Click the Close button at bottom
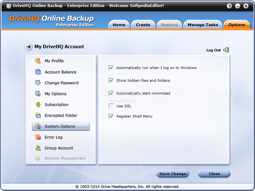This screenshot has width=255, height=191. pos(214,174)
